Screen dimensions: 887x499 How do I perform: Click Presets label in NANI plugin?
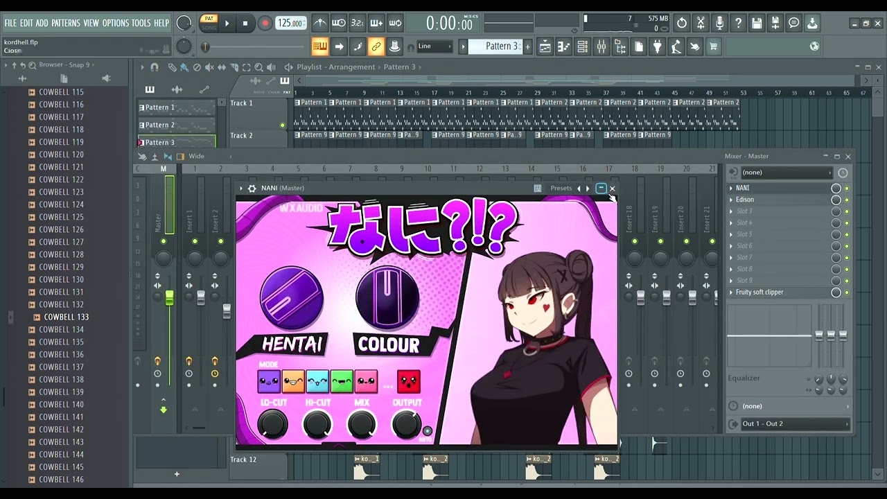click(x=561, y=189)
